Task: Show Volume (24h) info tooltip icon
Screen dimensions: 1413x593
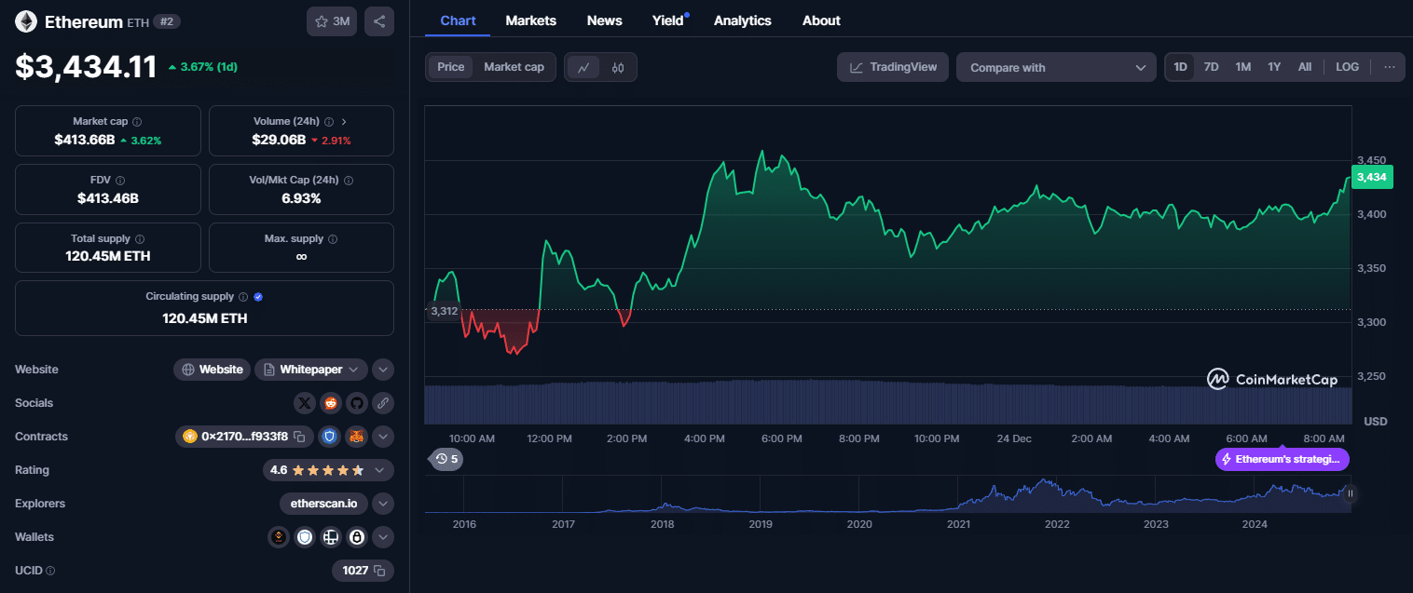Action: pyautogui.click(x=329, y=122)
